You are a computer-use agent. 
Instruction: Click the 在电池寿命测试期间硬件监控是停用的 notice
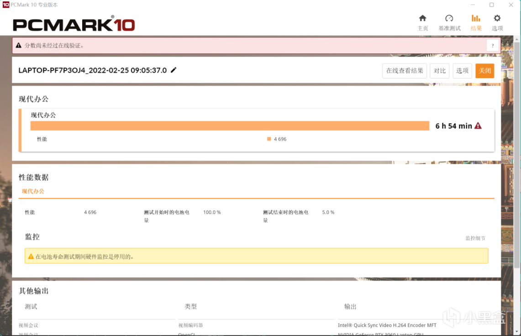256,256
